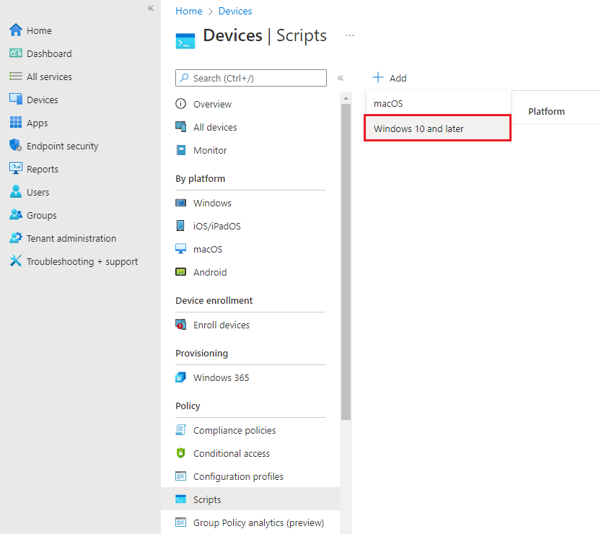Screen dimensions: 601x534
Task: Focus the Search (Ctrl+/) field
Action: click(x=250, y=78)
